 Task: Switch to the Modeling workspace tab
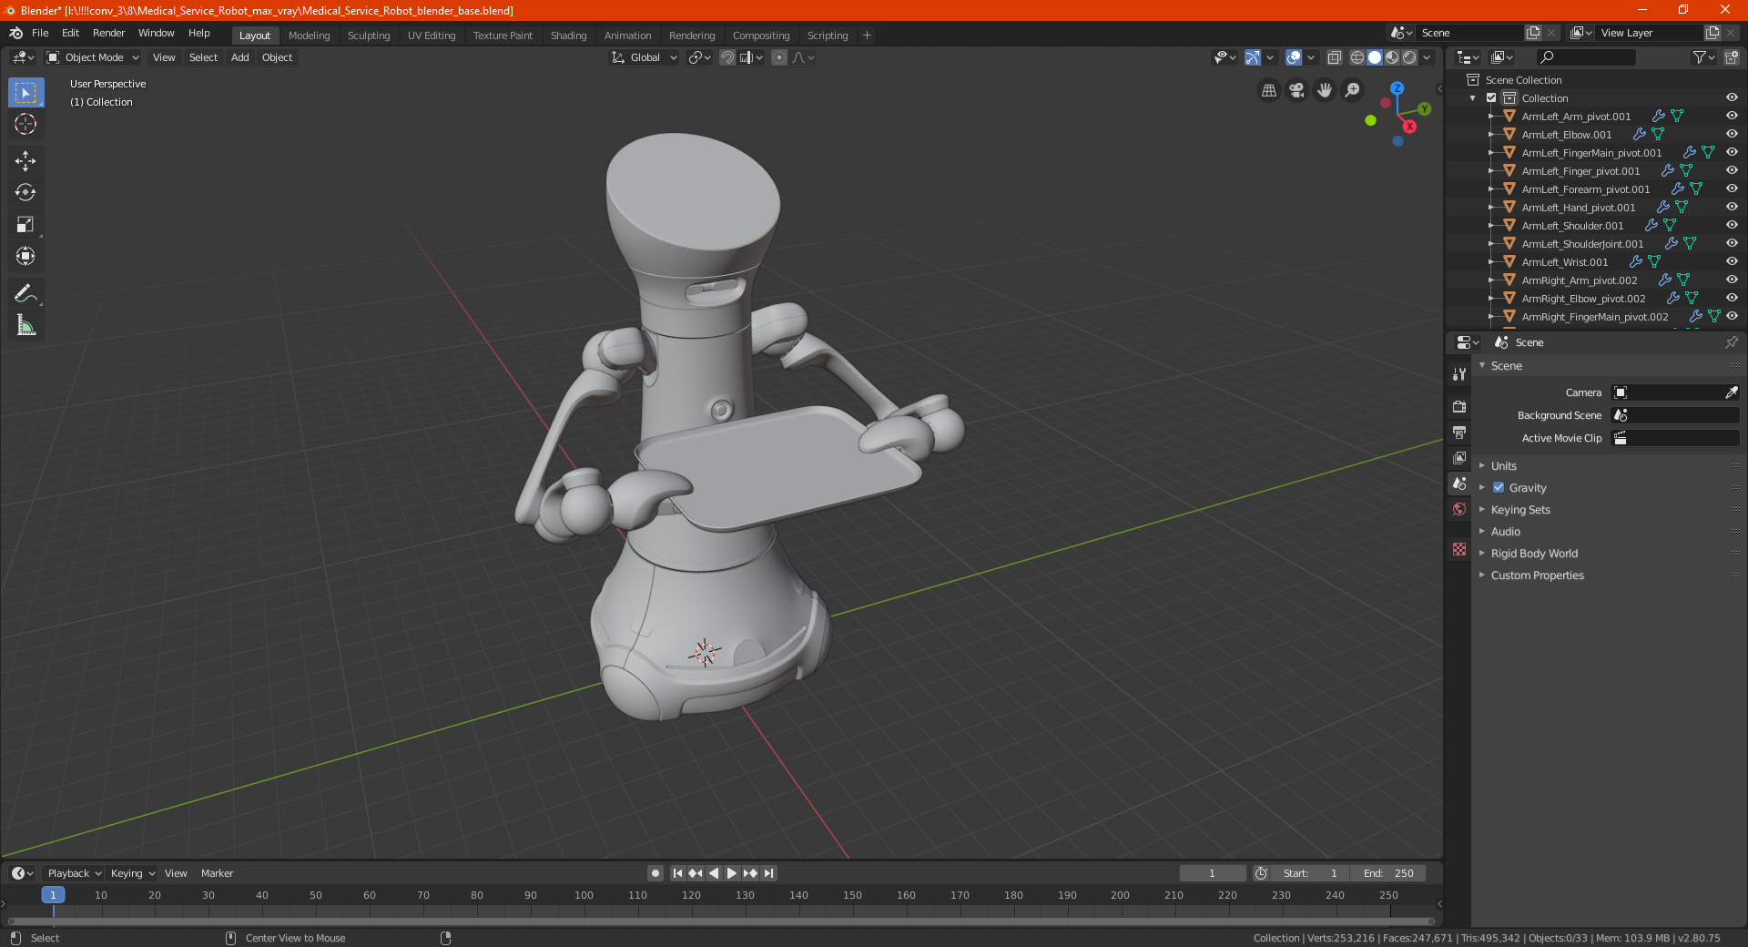(309, 36)
